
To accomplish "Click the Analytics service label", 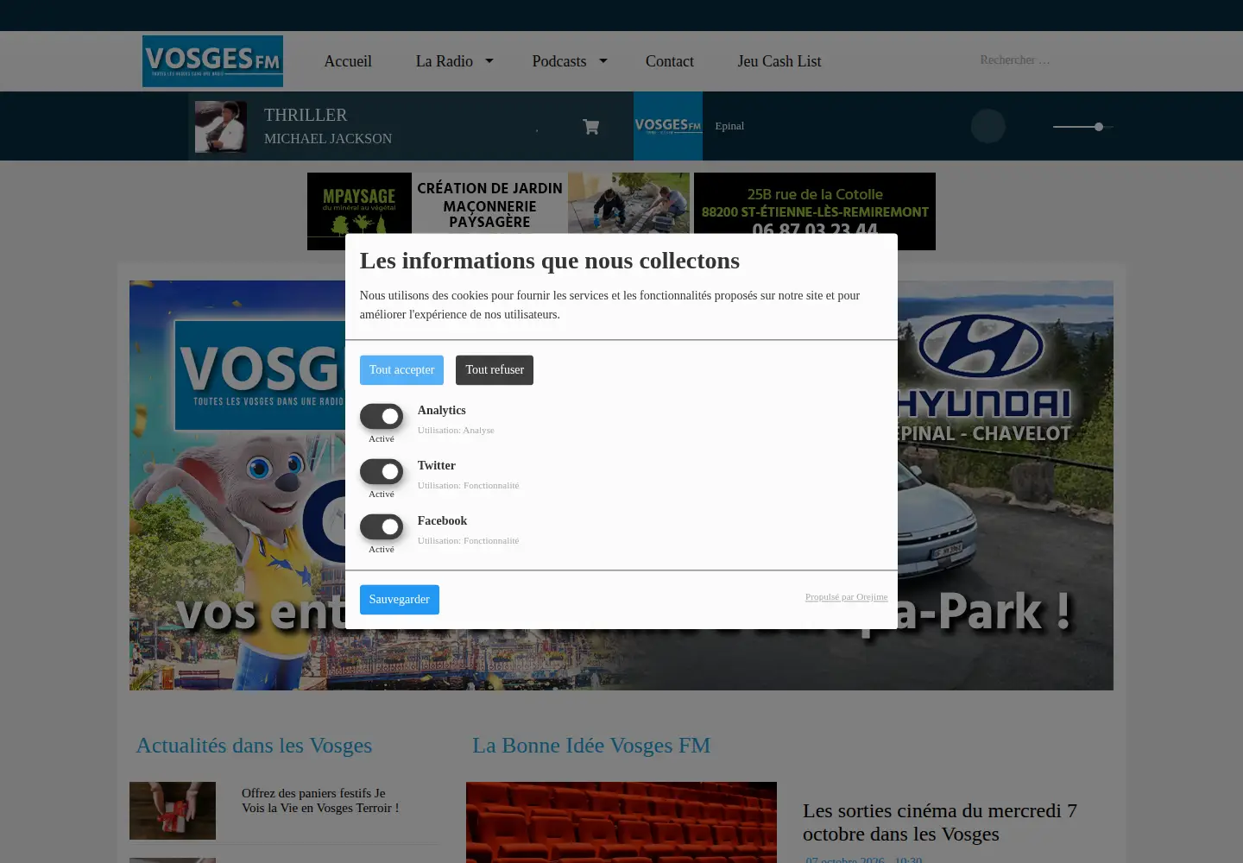I will pos(442,411).
